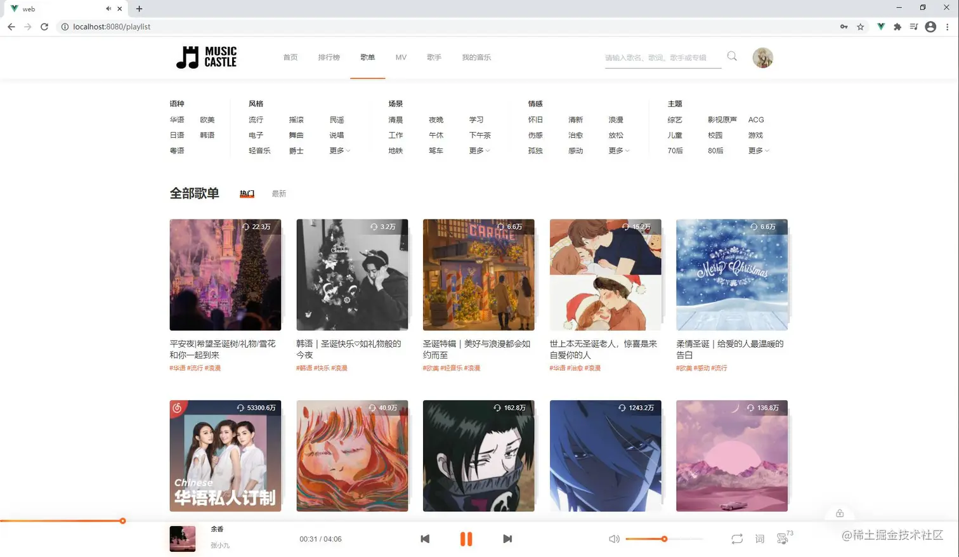Sort playlists by 热门
Image resolution: width=959 pixels, height=557 pixels.
coord(247,193)
